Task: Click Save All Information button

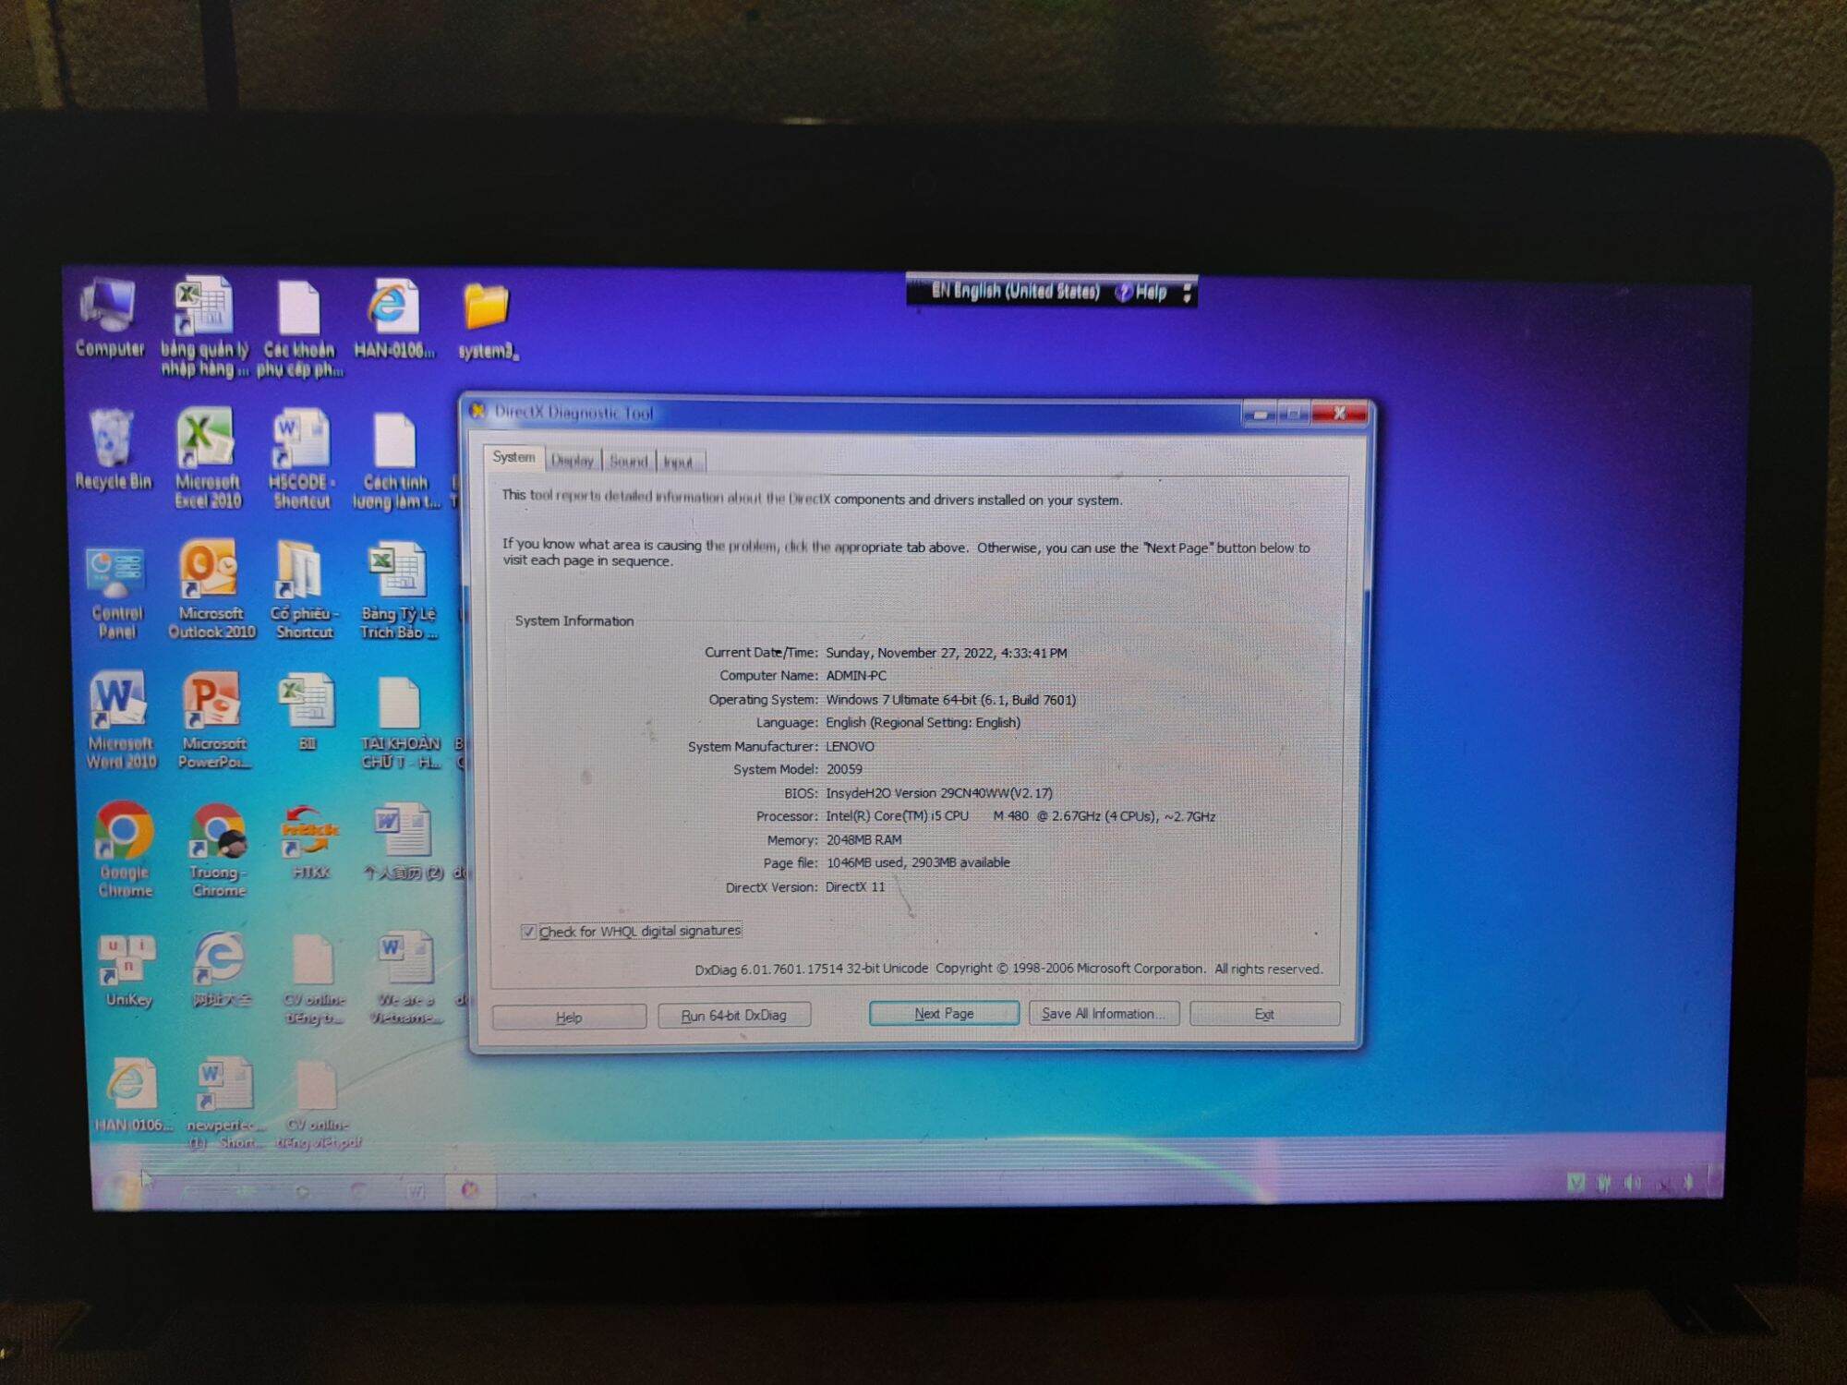Action: (1104, 1014)
